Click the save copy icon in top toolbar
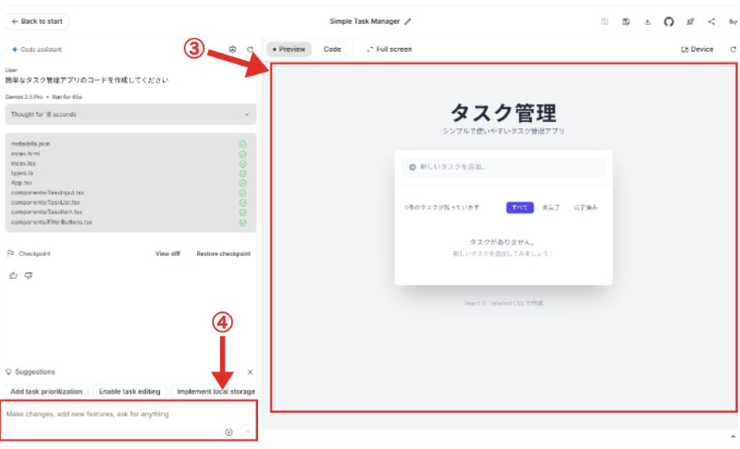The width and height of the screenshot is (740, 449). [626, 21]
